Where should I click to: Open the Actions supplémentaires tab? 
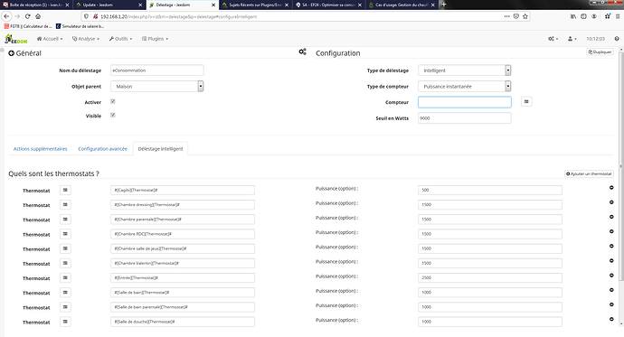40,149
